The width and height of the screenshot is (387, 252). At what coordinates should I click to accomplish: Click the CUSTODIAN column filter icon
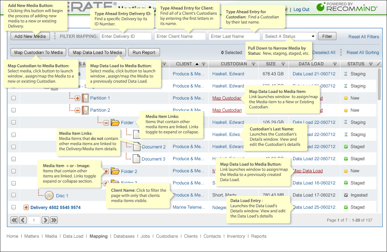(x=253, y=64)
